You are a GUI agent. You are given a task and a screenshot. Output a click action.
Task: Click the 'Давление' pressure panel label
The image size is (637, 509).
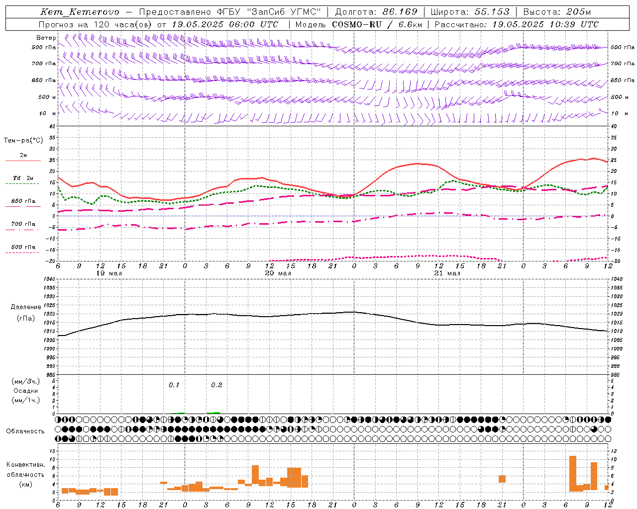pos(26,307)
